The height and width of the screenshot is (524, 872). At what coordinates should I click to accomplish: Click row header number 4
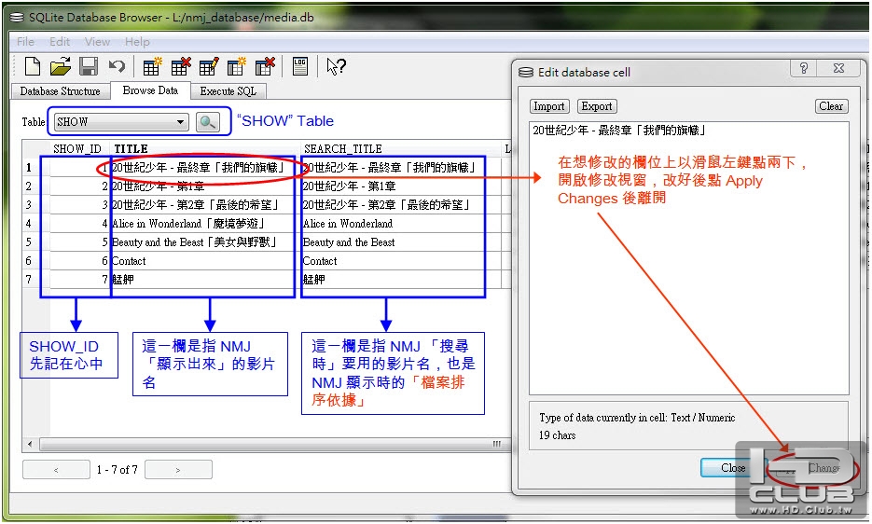(x=35, y=224)
